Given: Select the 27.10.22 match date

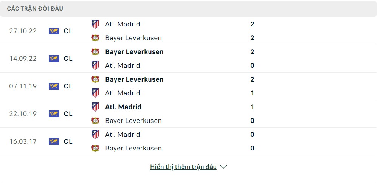Looking at the screenshot, I should click(x=23, y=31).
